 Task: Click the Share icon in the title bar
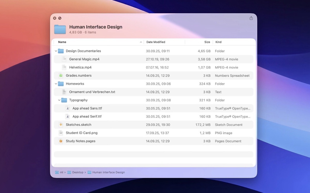point(251,18)
